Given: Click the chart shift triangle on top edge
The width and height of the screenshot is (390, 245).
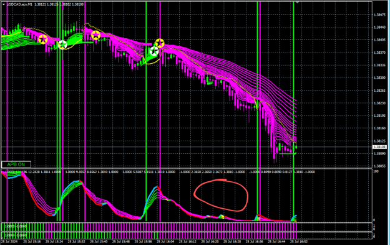Looking at the screenshot, I should pyautogui.click(x=297, y=2).
